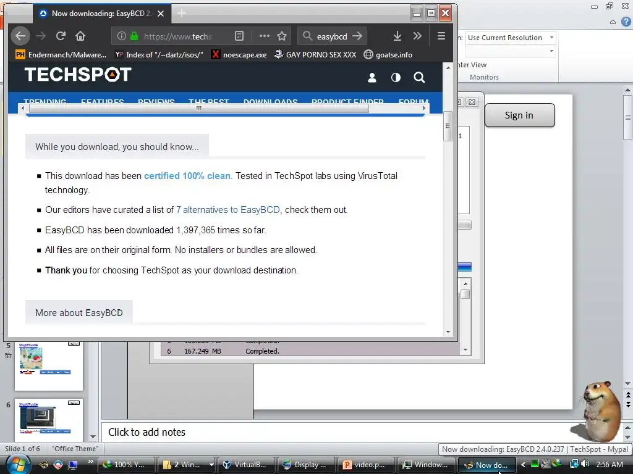
Task: Select the Now downloading EasyBCD tab
Action: tap(101, 14)
